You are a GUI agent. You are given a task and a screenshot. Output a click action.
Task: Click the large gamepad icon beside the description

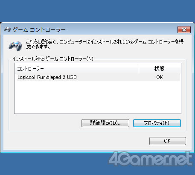point(15,46)
